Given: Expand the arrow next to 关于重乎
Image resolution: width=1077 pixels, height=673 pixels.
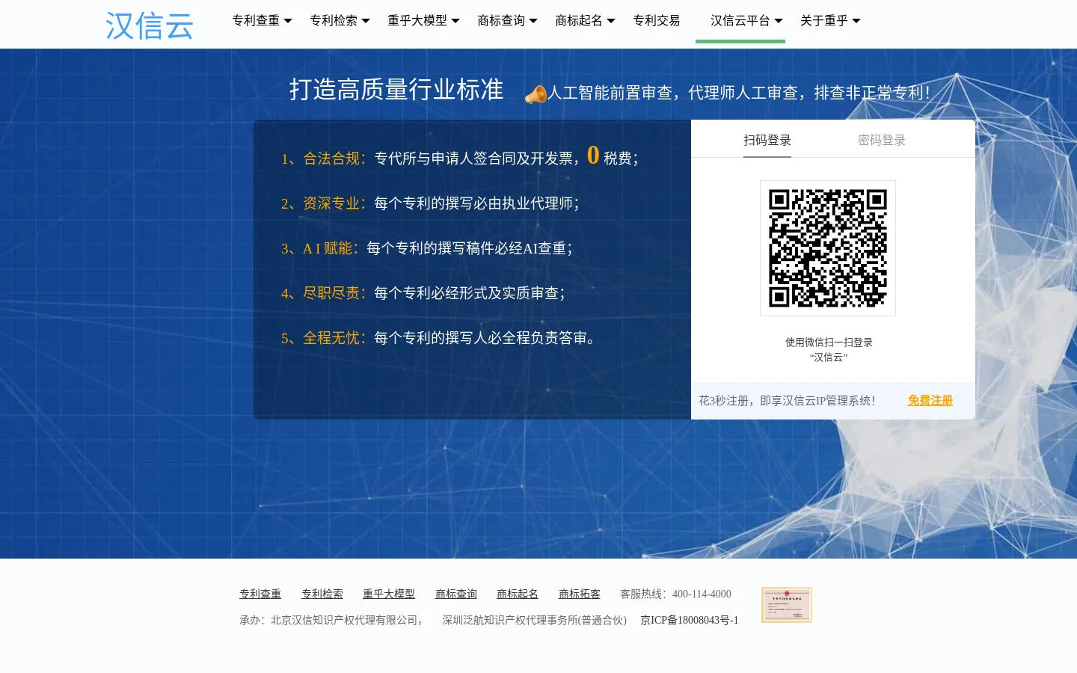Looking at the screenshot, I should [856, 21].
